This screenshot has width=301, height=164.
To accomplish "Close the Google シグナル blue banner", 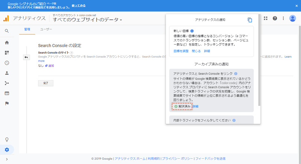I will pos(296,6).
